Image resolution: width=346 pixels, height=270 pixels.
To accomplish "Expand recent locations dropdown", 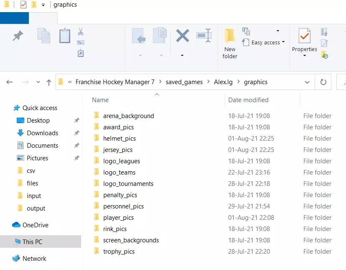I will tap(38, 82).
